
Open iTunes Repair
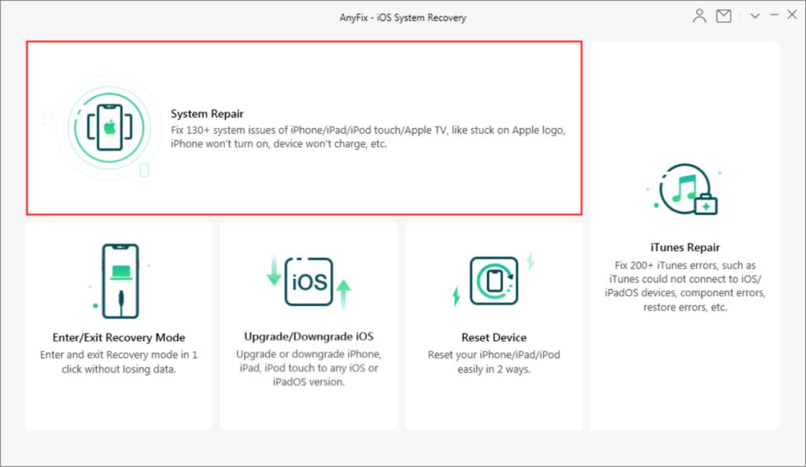[685, 248]
